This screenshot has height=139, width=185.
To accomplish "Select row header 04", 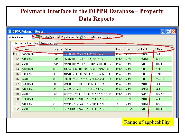I will click(x=17, y=69).
